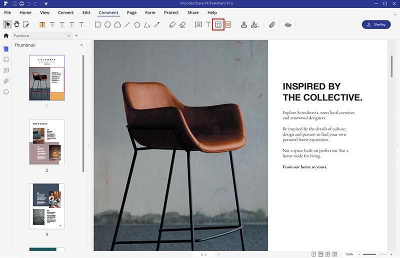
Task: Choose the Edit object tool
Action: tap(26, 24)
